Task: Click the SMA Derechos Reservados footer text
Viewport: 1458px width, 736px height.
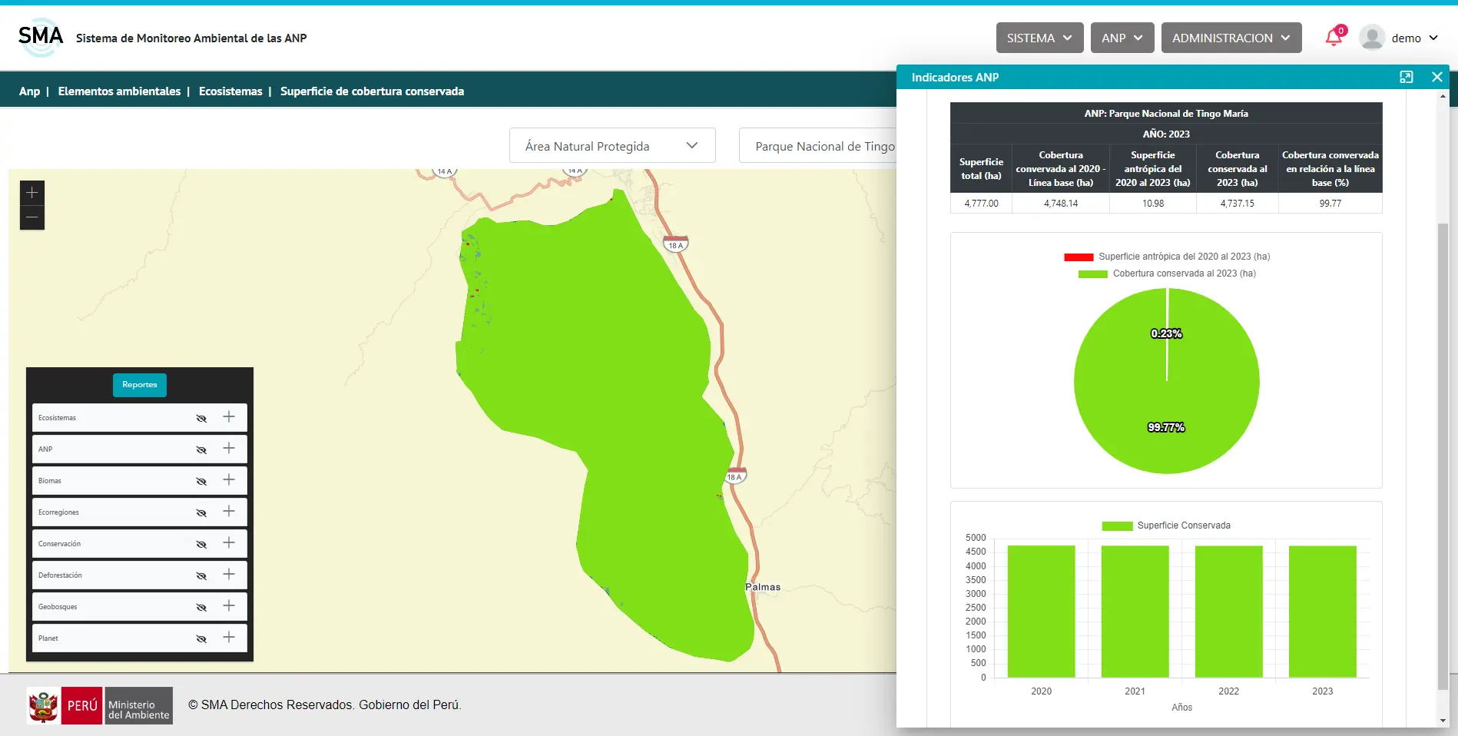Action: (325, 705)
